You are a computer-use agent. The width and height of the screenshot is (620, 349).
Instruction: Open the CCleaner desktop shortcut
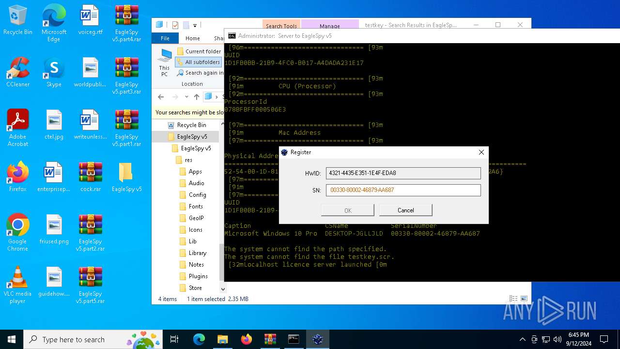(x=18, y=72)
